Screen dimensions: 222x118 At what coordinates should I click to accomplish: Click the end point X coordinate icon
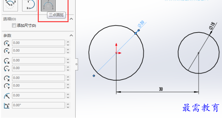pos(7,78)
